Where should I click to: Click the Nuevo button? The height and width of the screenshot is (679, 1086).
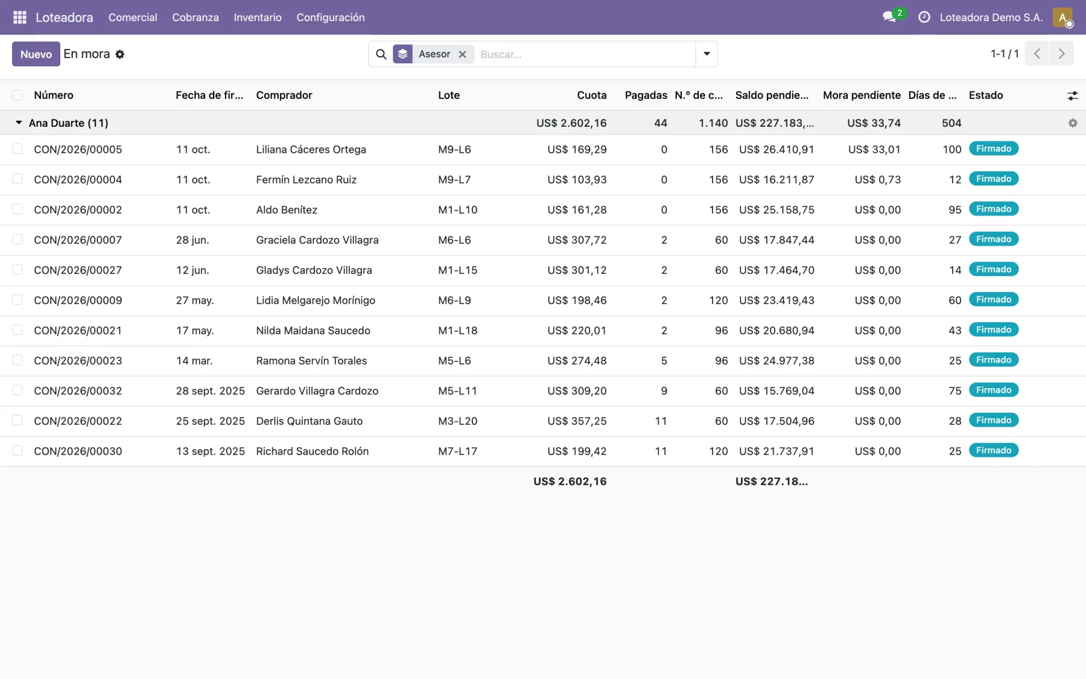click(36, 54)
